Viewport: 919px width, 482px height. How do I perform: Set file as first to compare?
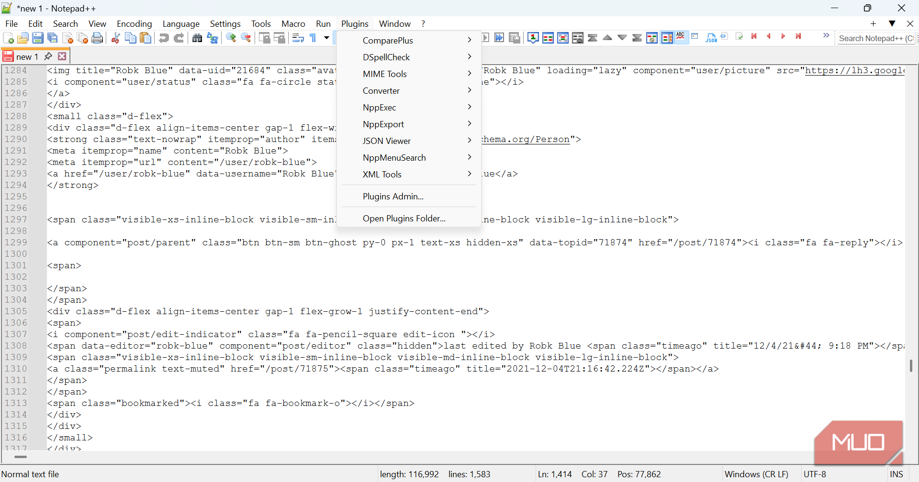(533, 38)
